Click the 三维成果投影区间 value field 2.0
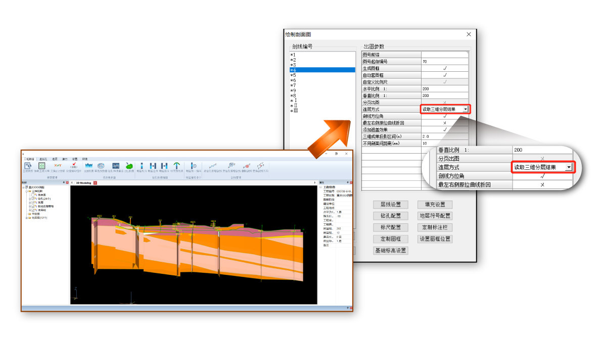This screenshot has width=601, height=337. (x=445, y=137)
